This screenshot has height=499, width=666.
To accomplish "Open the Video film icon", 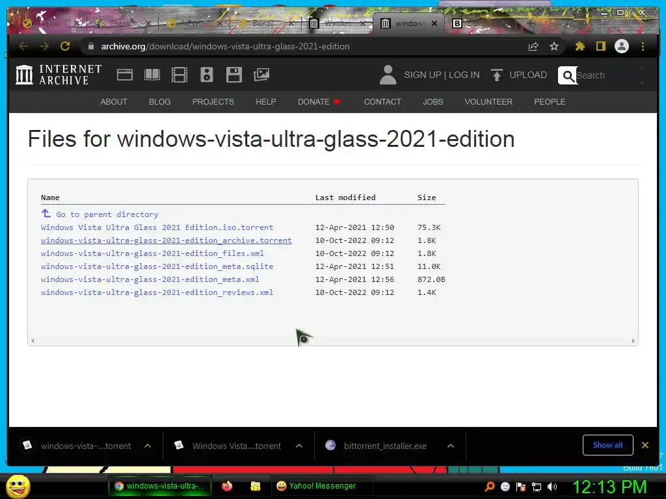I will click(x=180, y=75).
